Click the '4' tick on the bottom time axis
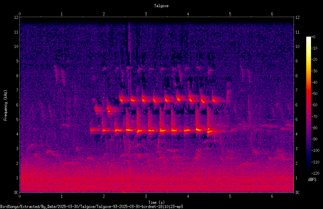 [188, 196]
